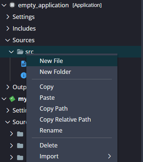Screen dimensions: 143x162
Task: Expand the Settings node under empty_application
Action: tap(8, 17)
